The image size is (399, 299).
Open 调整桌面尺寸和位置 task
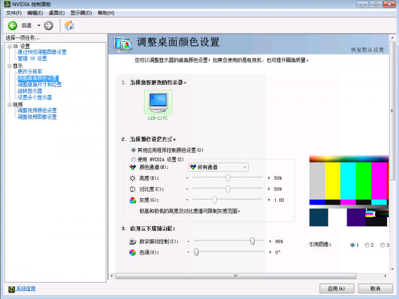[39, 85]
